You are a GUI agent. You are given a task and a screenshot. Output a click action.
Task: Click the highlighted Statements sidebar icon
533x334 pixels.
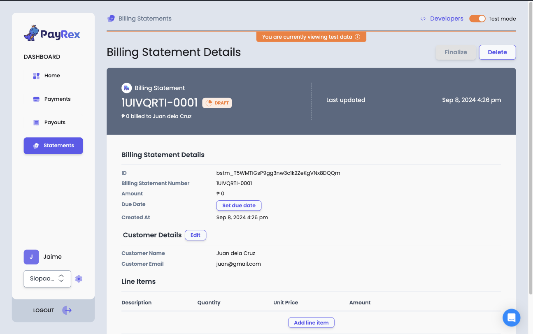36,146
